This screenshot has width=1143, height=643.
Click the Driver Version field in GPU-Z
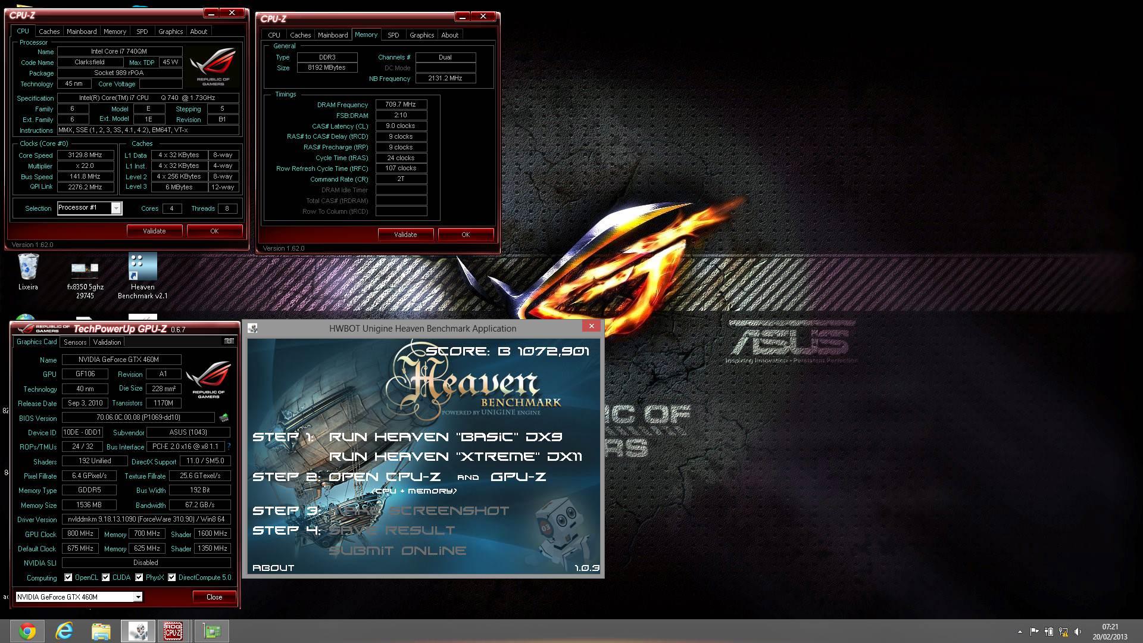146,519
